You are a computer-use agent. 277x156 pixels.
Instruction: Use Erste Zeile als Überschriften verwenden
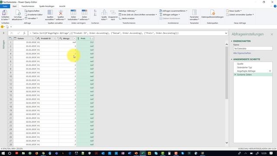tap(138, 15)
